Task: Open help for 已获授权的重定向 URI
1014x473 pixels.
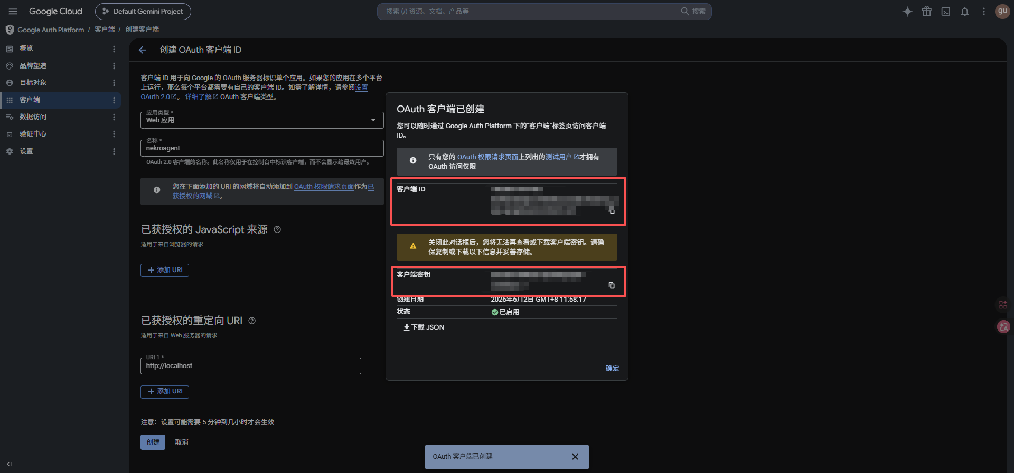Action: tap(252, 321)
